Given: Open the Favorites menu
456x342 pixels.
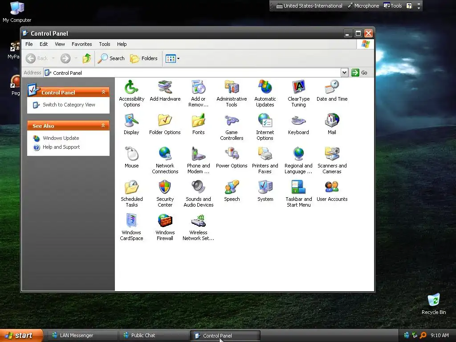Looking at the screenshot, I should coord(82,44).
